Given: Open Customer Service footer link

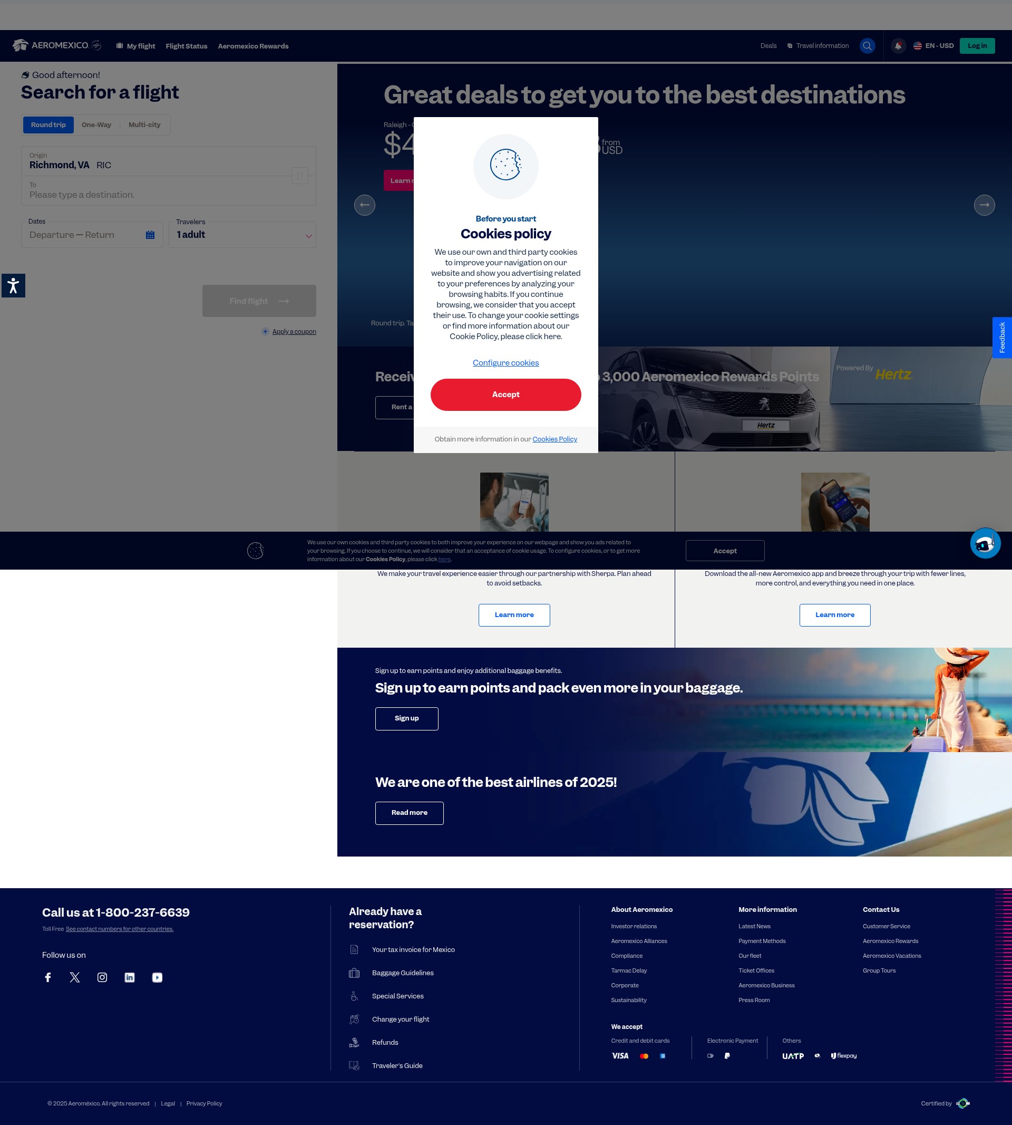Looking at the screenshot, I should point(887,926).
